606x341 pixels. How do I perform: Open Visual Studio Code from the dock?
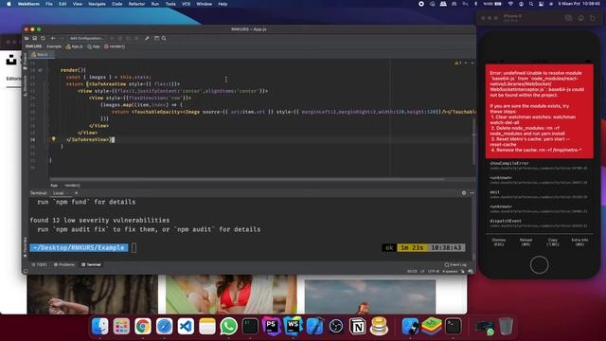186,326
